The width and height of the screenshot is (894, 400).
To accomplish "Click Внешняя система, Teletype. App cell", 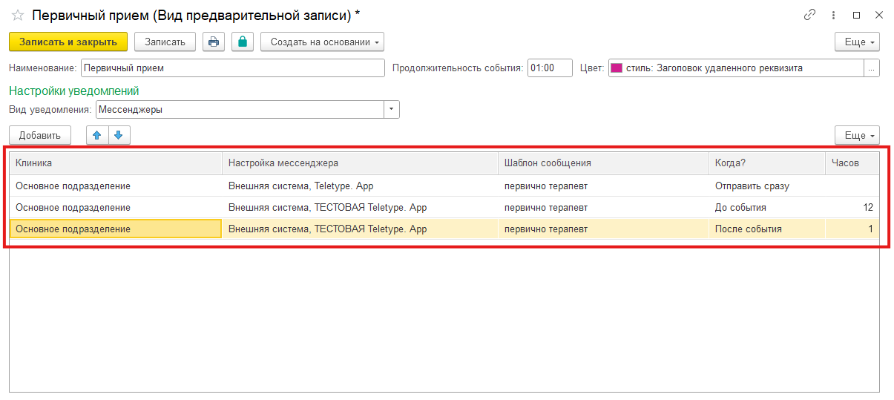I will [x=360, y=186].
